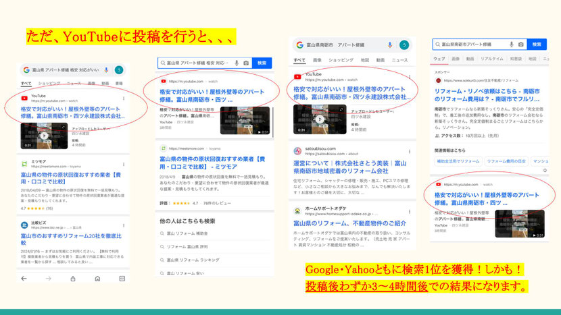Select suggestion 富山県 リフォーム ランキング
The height and width of the screenshot is (315, 561).
[x=193, y=260]
